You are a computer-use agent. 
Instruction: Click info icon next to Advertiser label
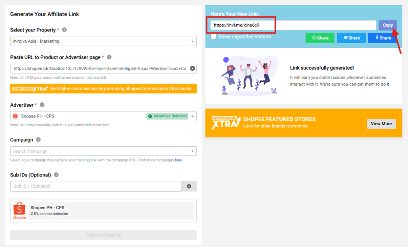pyautogui.click(x=42, y=105)
